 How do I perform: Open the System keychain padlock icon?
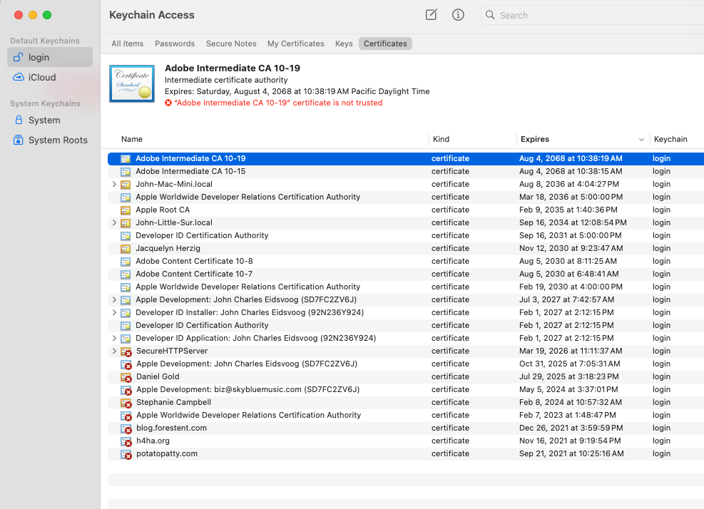[x=19, y=120]
